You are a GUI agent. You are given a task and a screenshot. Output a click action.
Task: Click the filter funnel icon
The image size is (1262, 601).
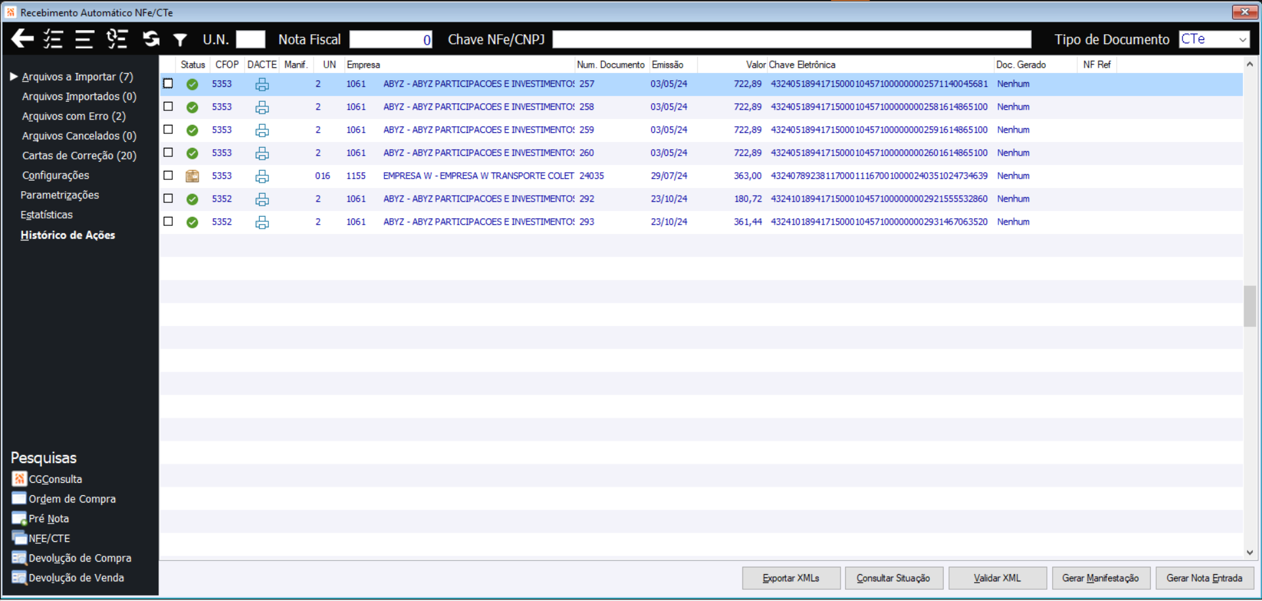(x=180, y=40)
